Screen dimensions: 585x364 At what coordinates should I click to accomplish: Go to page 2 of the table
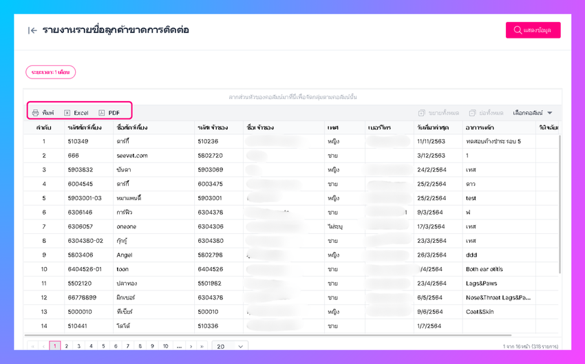point(66,346)
